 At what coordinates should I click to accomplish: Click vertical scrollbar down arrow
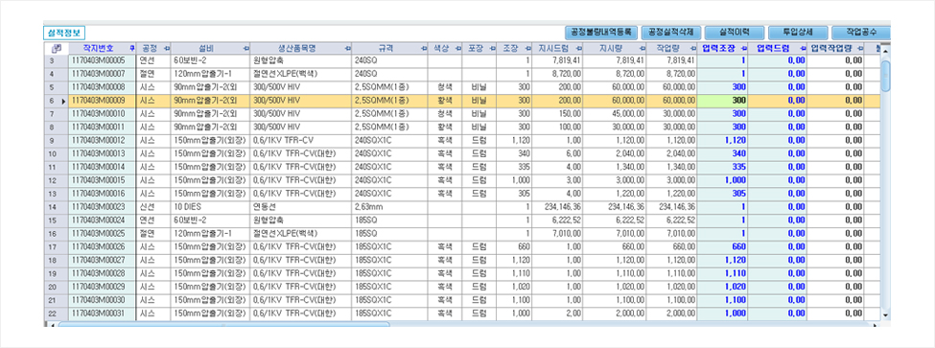[x=885, y=314]
